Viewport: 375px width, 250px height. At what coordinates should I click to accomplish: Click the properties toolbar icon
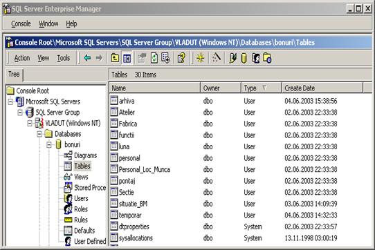pos(142,58)
